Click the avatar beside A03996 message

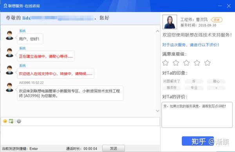pos(9,87)
